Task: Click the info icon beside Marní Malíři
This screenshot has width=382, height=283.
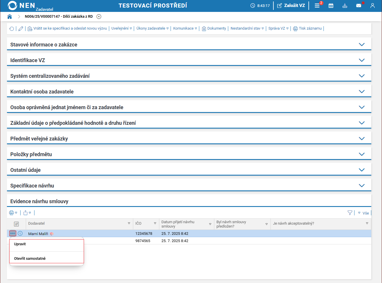Action: click(x=20, y=233)
